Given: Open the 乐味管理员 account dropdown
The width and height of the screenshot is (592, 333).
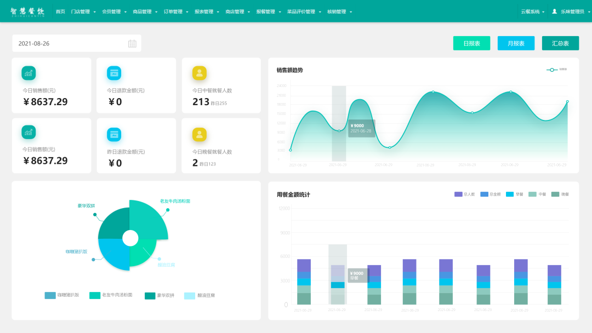Looking at the screenshot, I should tap(575, 12).
